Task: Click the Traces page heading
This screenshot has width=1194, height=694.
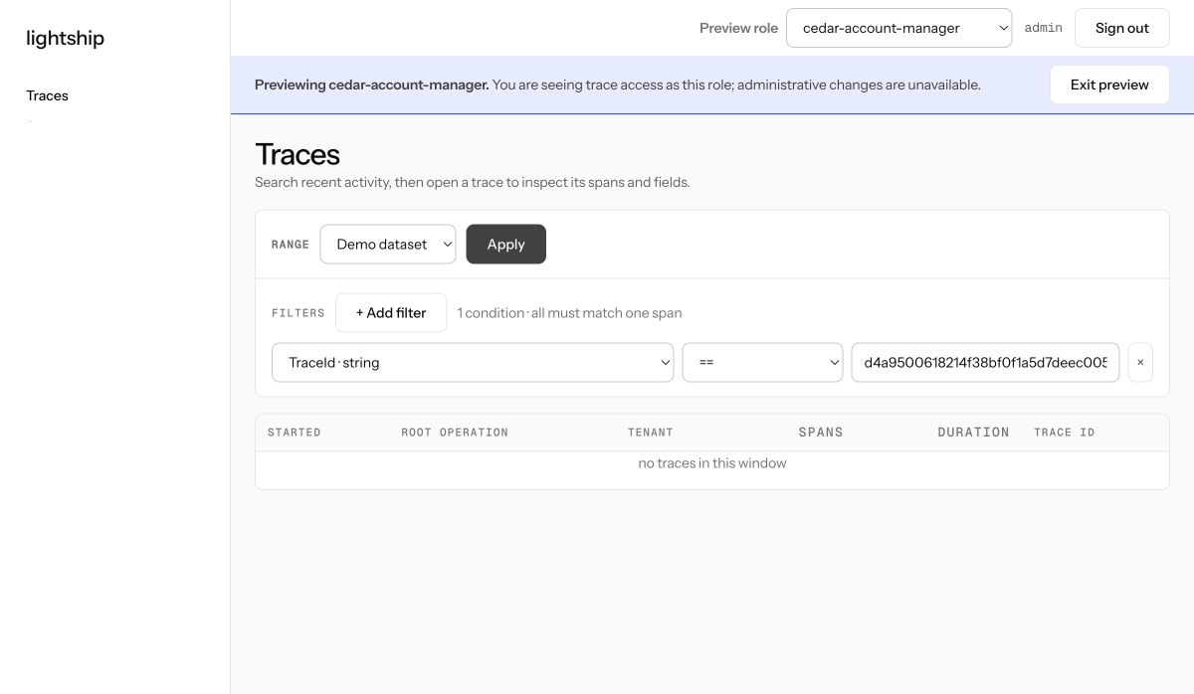Action: tap(298, 154)
